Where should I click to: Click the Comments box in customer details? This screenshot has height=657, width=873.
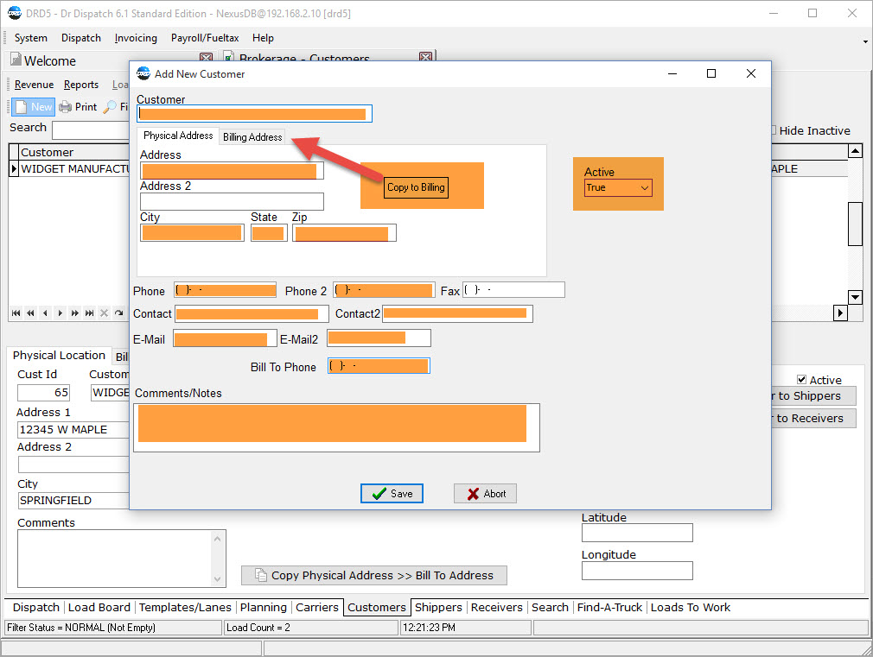click(121, 558)
